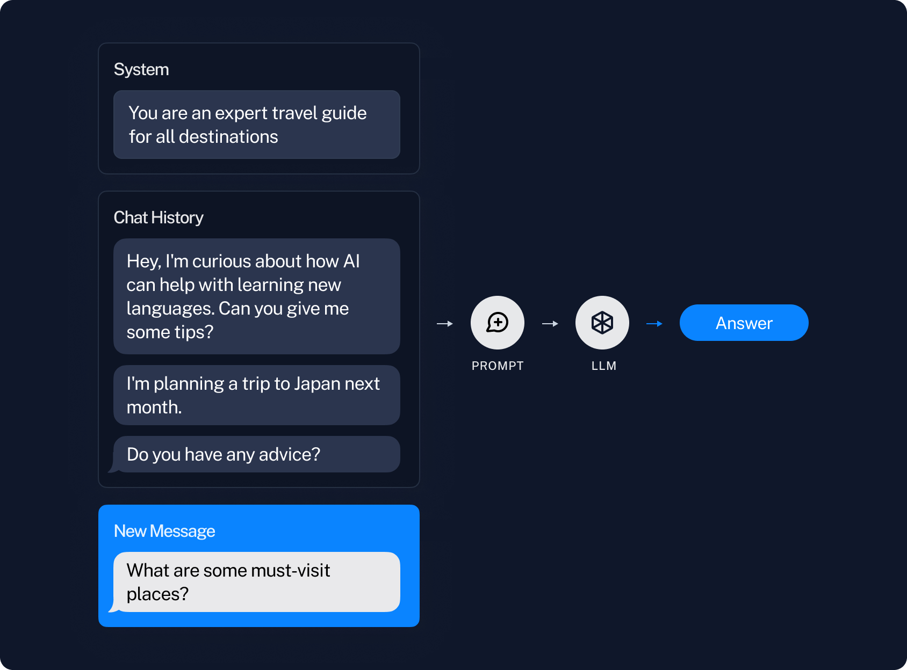Screen dimensions: 907x670
Task: Click the message about learning new languages
Action: pyautogui.click(x=257, y=296)
